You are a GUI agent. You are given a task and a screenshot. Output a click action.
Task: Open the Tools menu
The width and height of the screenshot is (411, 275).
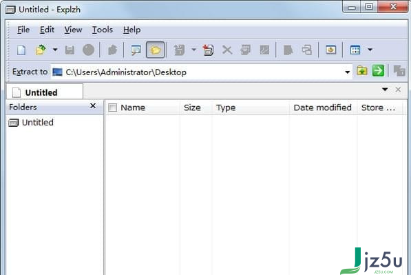click(x=102, y=30)
